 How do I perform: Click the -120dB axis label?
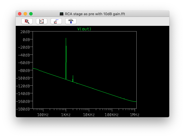coord(23,86)
